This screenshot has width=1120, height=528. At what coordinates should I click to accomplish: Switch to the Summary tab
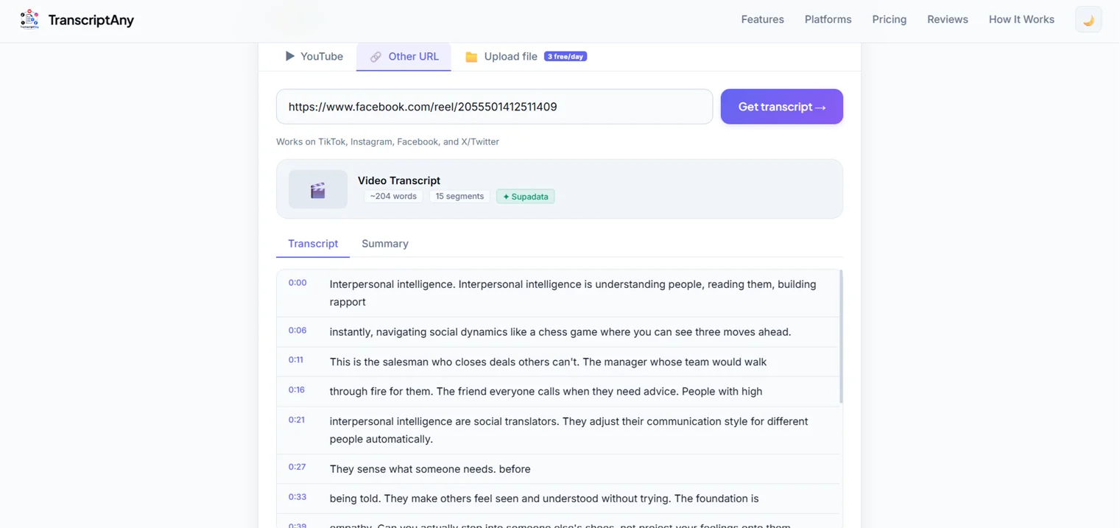(x=385, y=244)
